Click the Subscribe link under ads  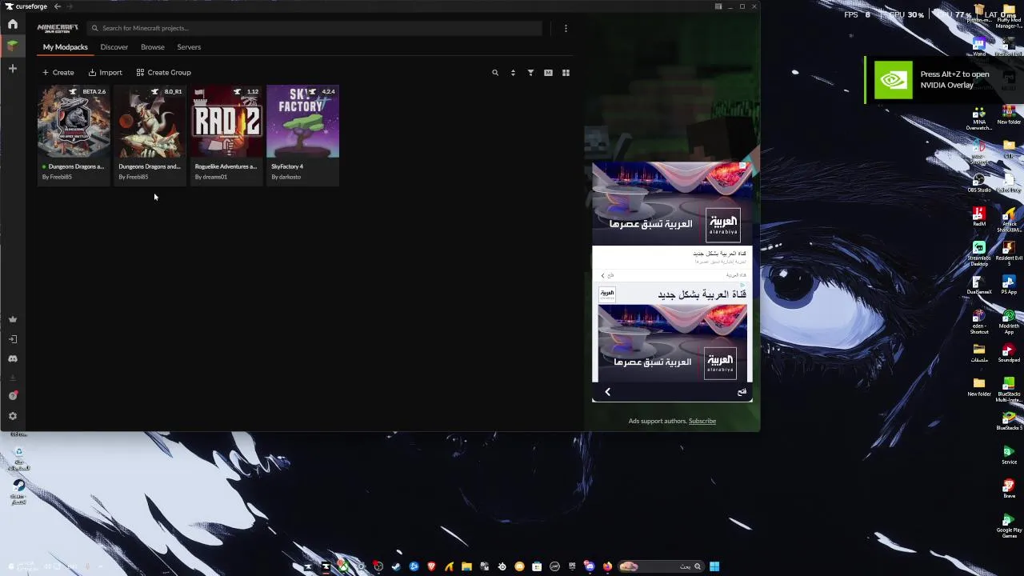702,421
